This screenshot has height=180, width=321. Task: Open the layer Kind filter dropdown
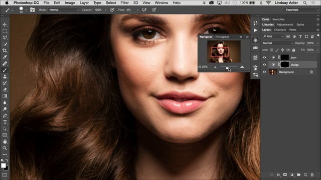[x=273, y=36]
